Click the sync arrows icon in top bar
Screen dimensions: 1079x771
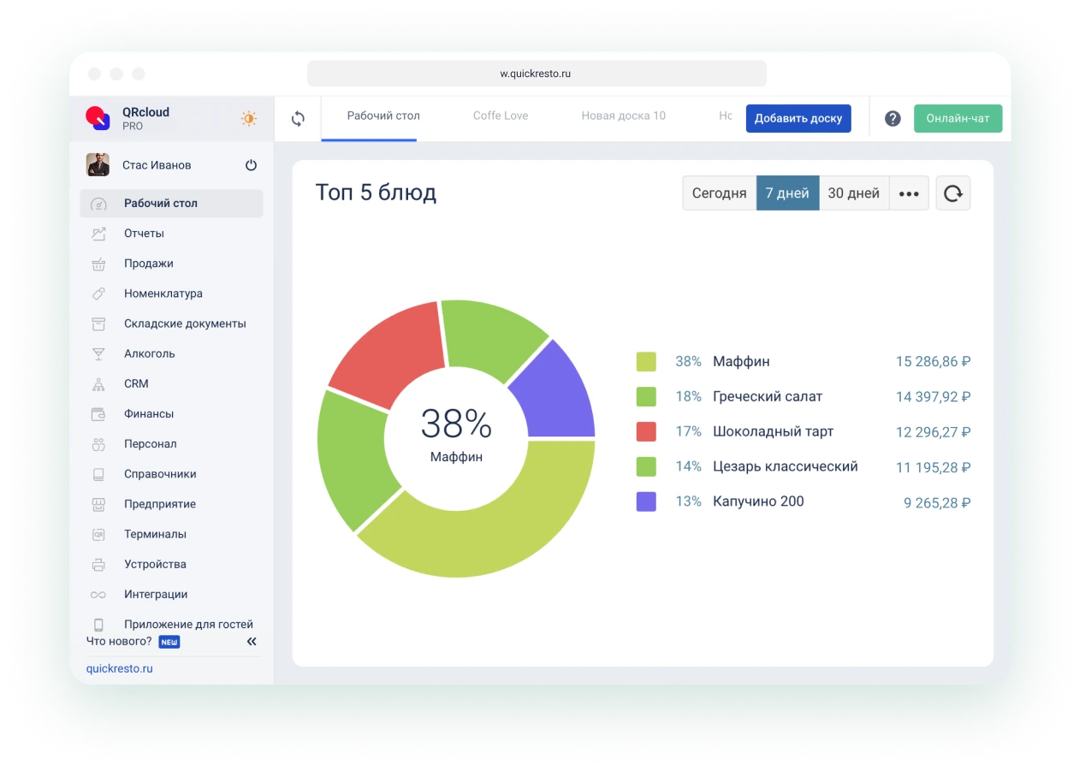coord(298,119)
